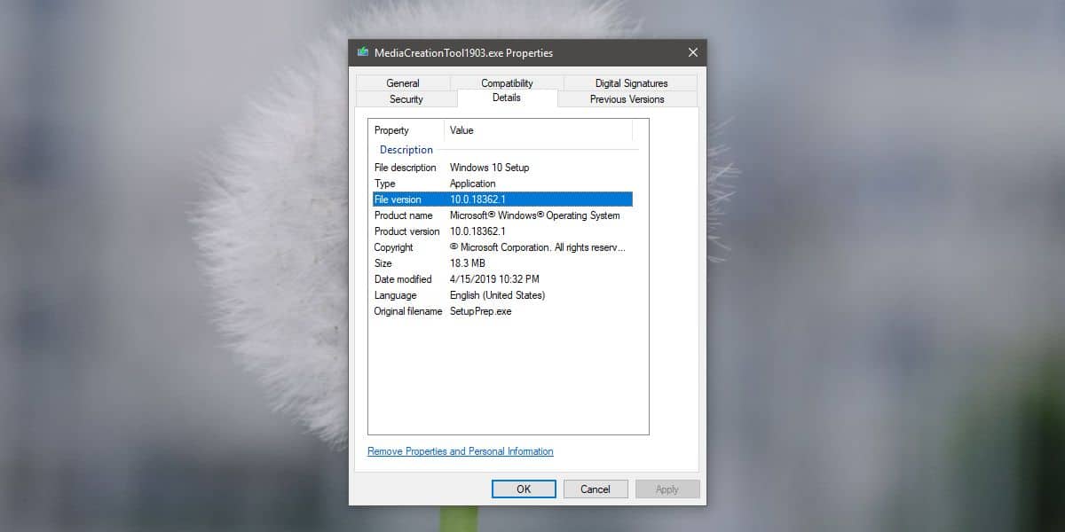The width and height of the screenshot is (1065, 532).
Task: Select the Original filename row
Action: click(x=502, y=311)
